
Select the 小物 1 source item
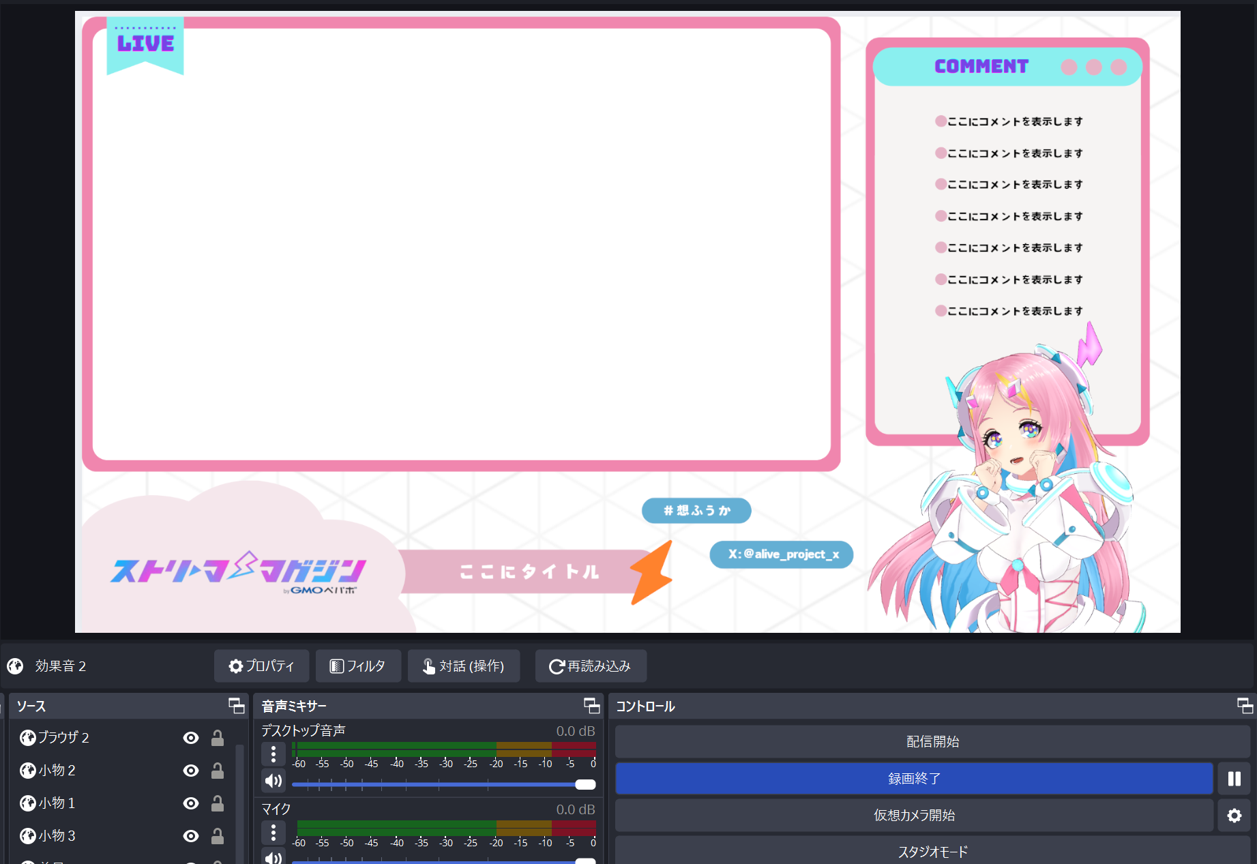[x=57, y=803]
